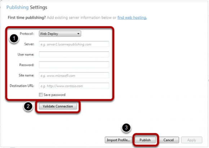Focus the Server input field
Image resolution: width=209 pixels, height=148 pixels.
pyautogui.click(x=74, y=44)
